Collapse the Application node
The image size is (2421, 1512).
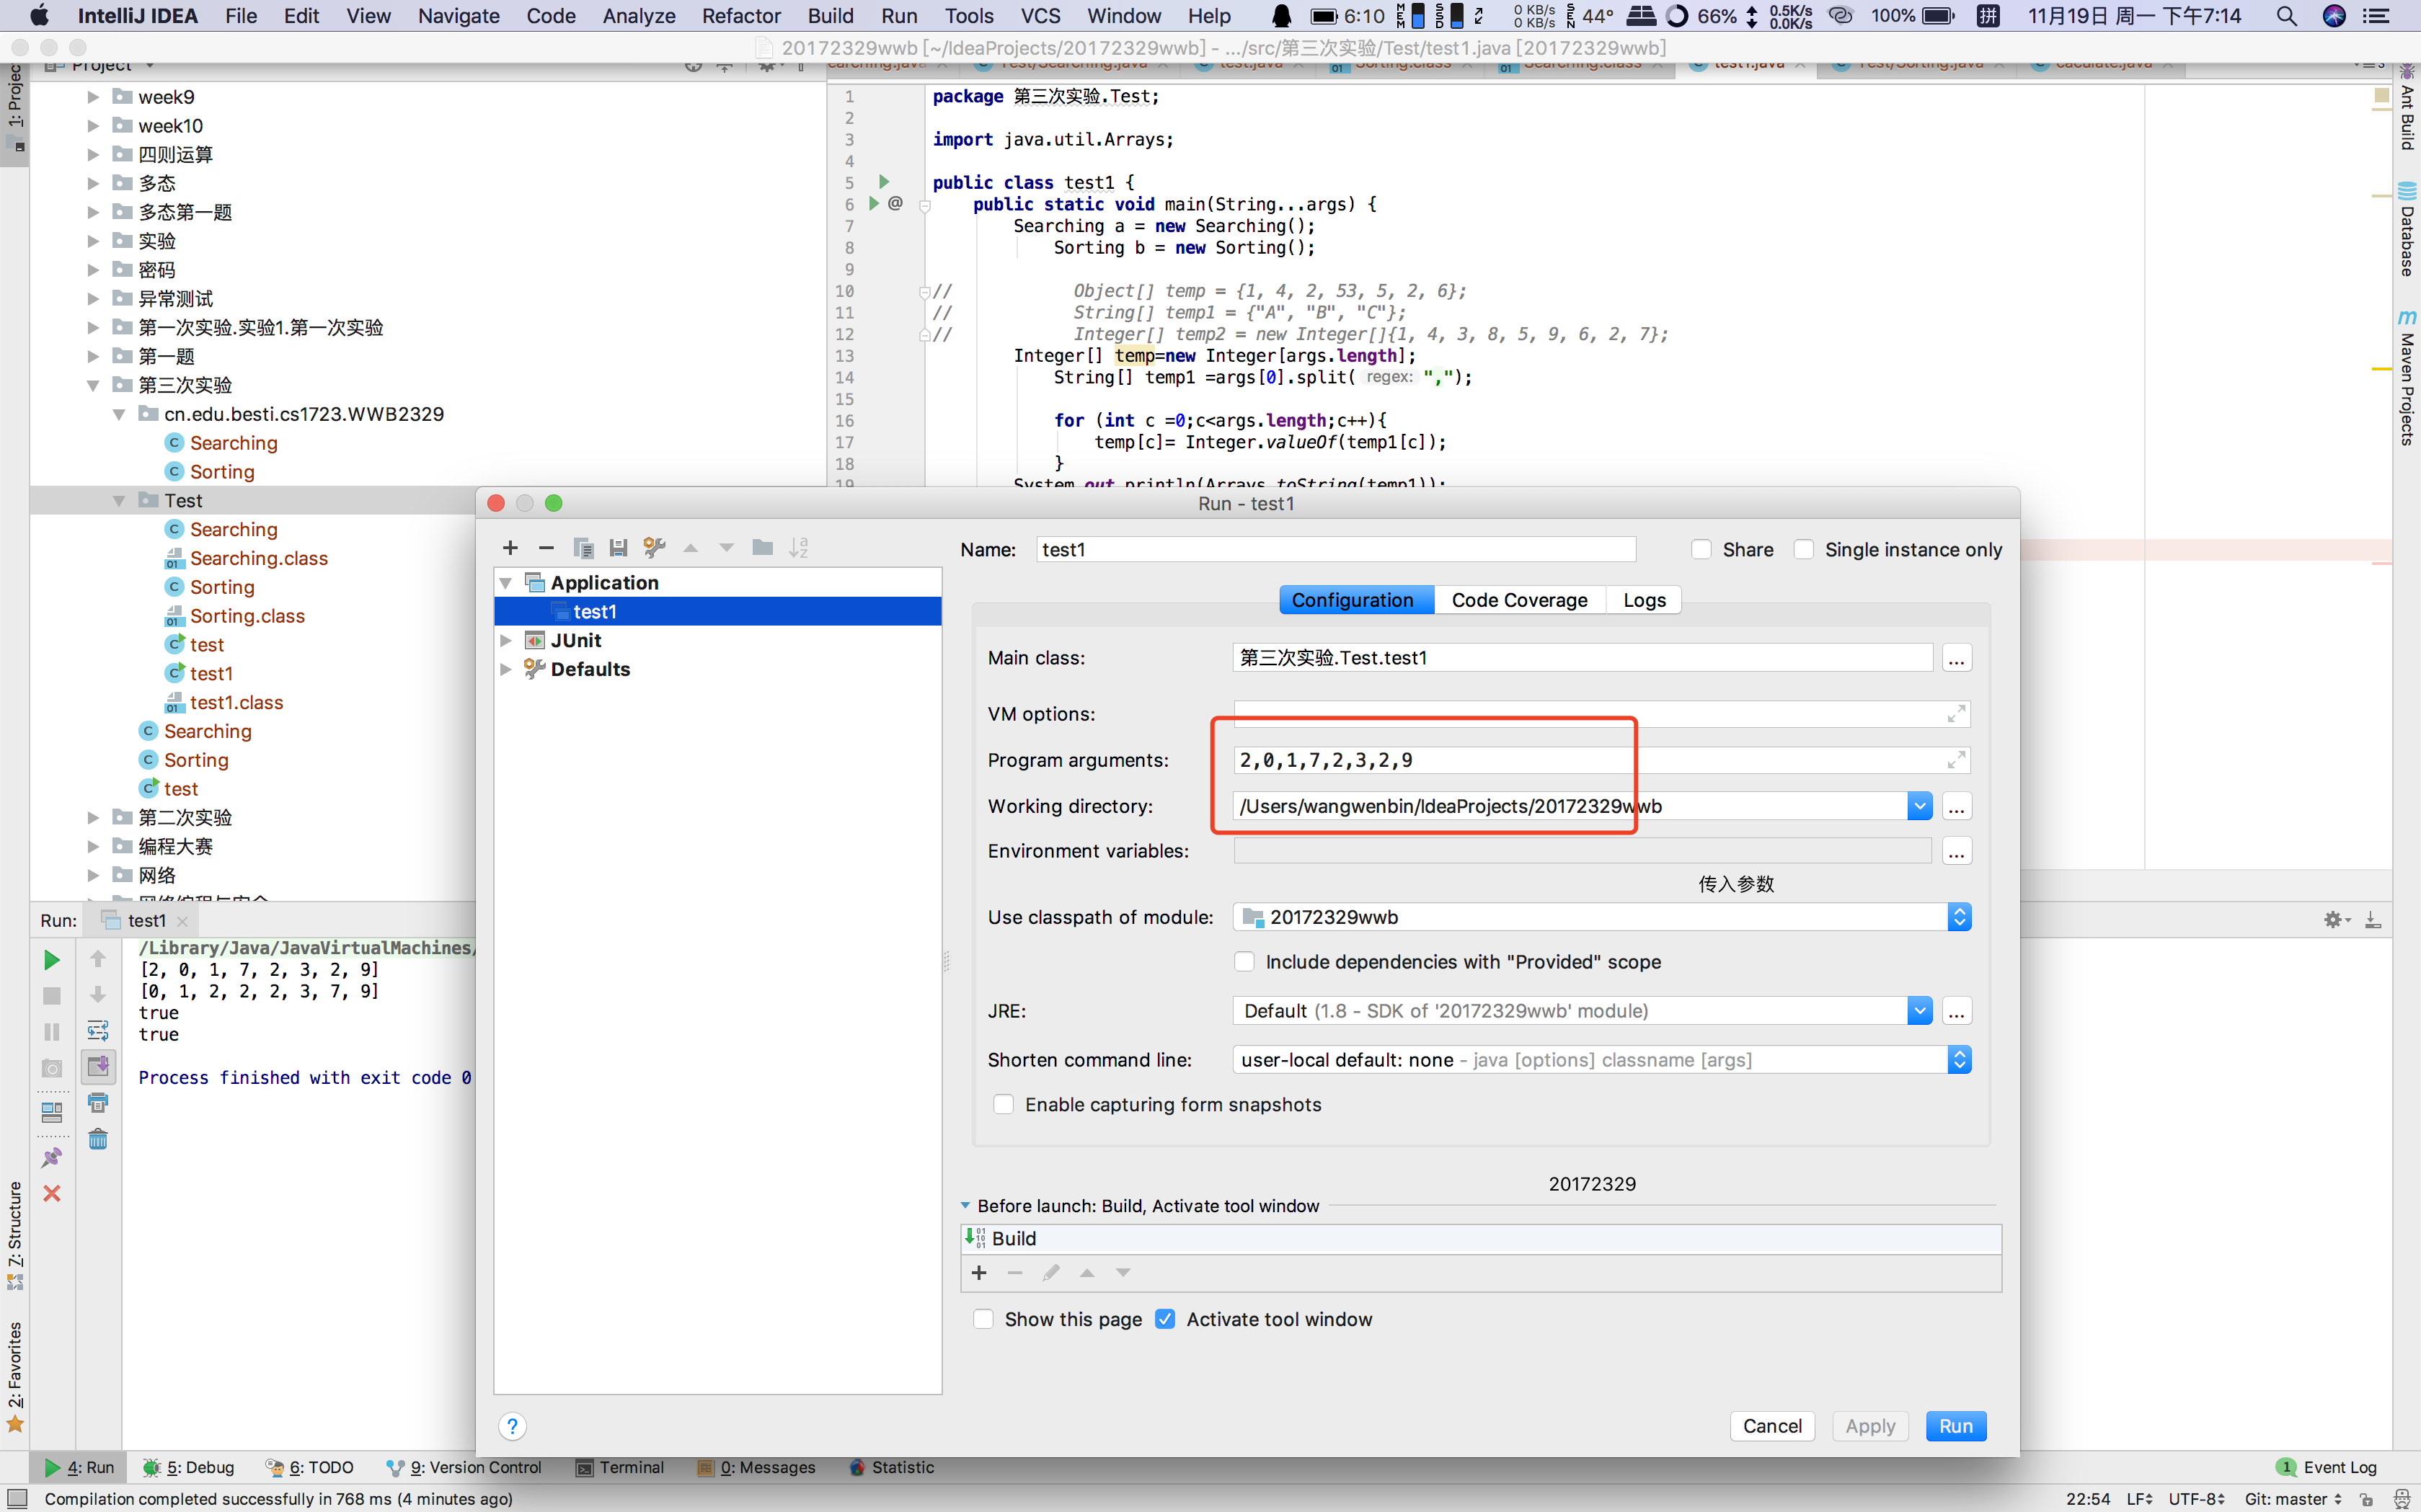tap(506, 583)
